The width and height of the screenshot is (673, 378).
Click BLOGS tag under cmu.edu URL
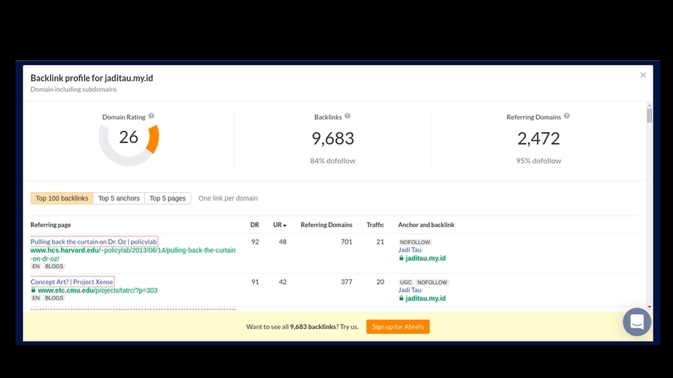click(x=54, y=297)
